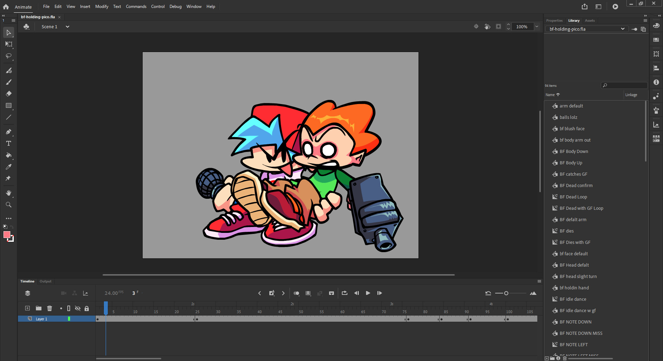Toggle layer visibility eye icon
The height and width of the screenshot is (361, 663).
click(x=78, y=308)
